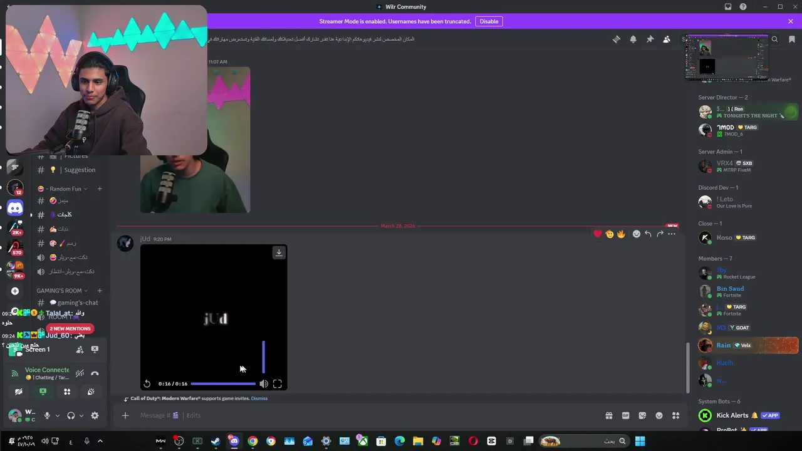Open the Inbox icon in title bar
The width and height of the screenshot is (802, 451).
pyautogui.click(x=728, y=7)
